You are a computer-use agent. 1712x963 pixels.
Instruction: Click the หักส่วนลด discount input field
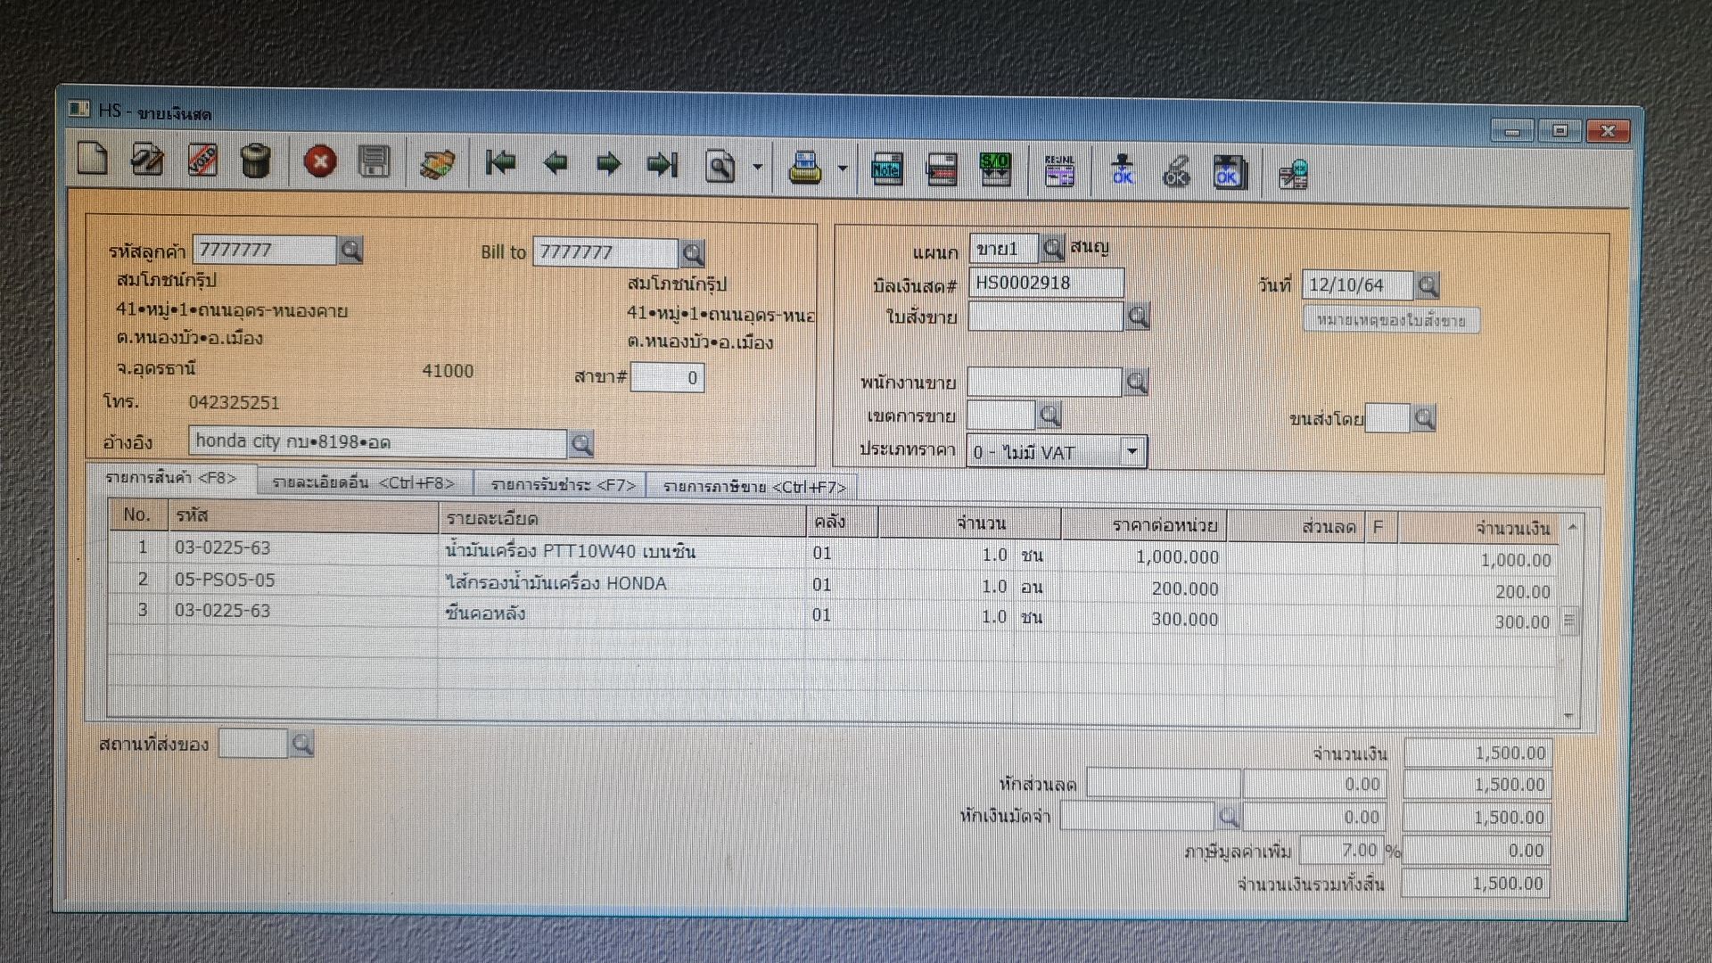1163,785
